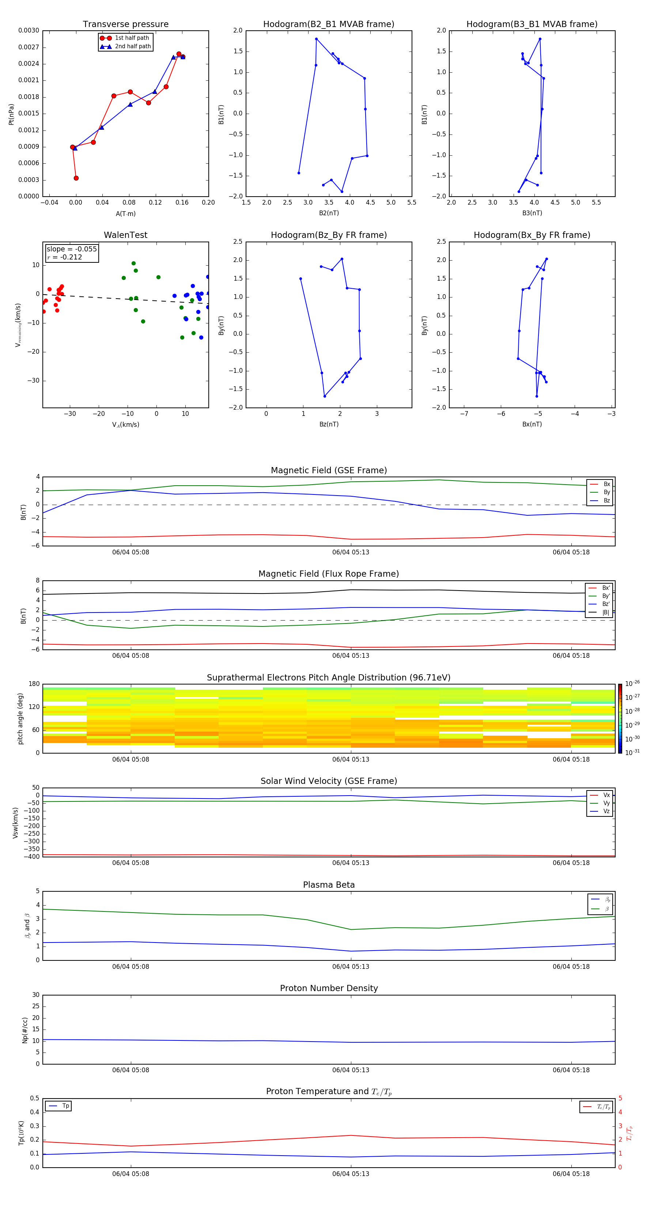Click the '2nd half path' legend entry
Screen dimensions: 658x1206
coord(125,46)
